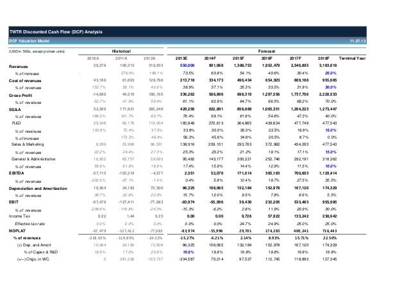
Task: Click the 2013E SG&A value '420,256'
Action: click(x=187, y=109)
